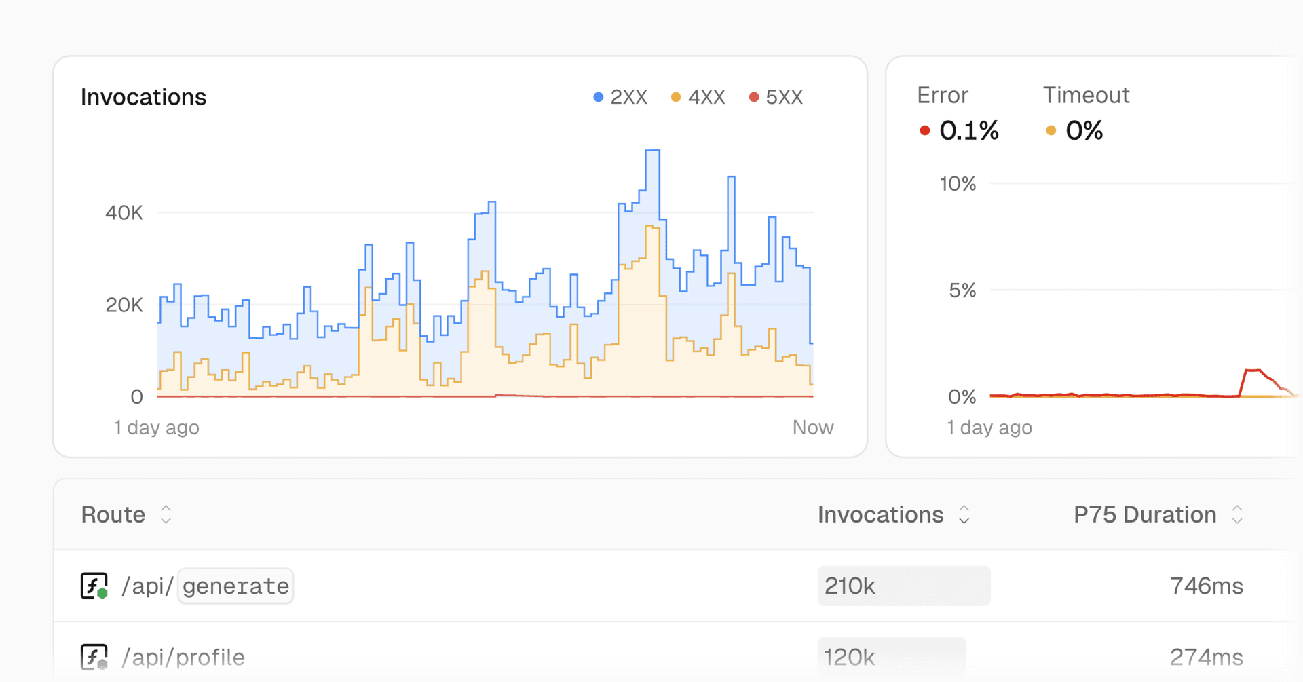Click the orange dot beside Timeout 0%
The height and width of the screenshot is (682, 1303).
click(1051, 130)
